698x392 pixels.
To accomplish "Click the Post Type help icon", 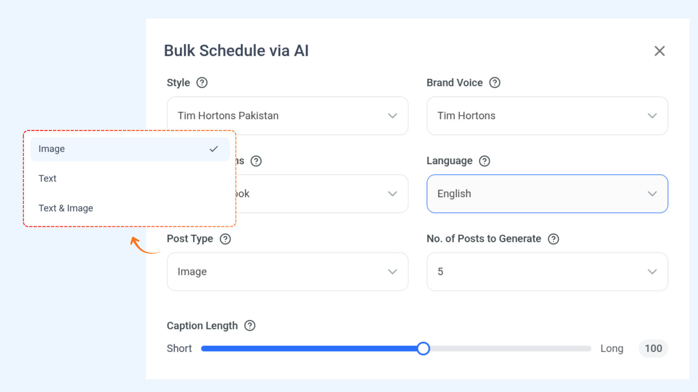I will pyautogui.click(x=225, y=239).
